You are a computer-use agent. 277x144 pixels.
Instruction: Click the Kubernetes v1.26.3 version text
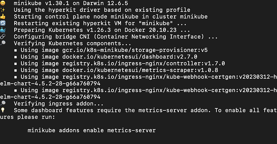tap(80, 30)
